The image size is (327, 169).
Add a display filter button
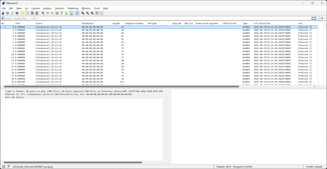pyautogui.click(x=322, y=18)
